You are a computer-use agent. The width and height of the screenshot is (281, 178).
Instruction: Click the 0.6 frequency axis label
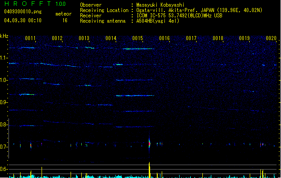pos(4,169)
